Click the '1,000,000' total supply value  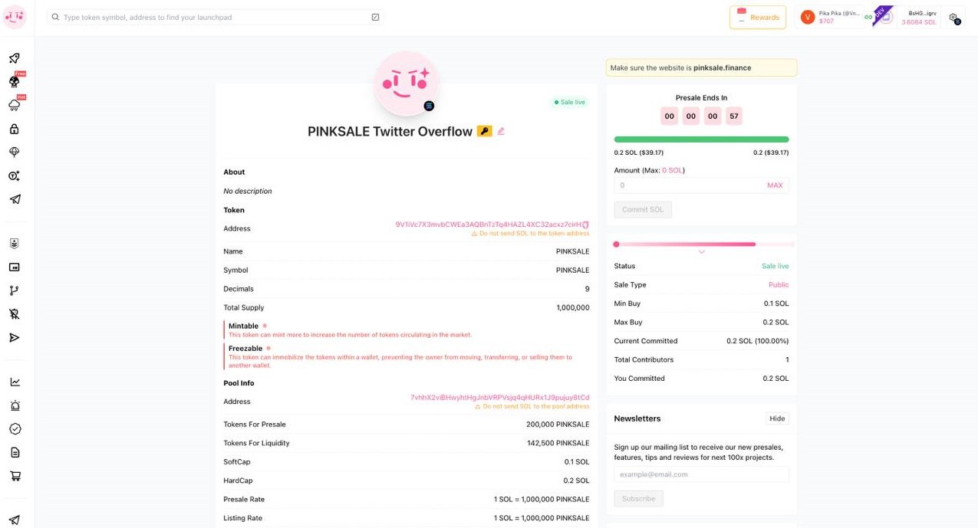click(x=573, y=307)
